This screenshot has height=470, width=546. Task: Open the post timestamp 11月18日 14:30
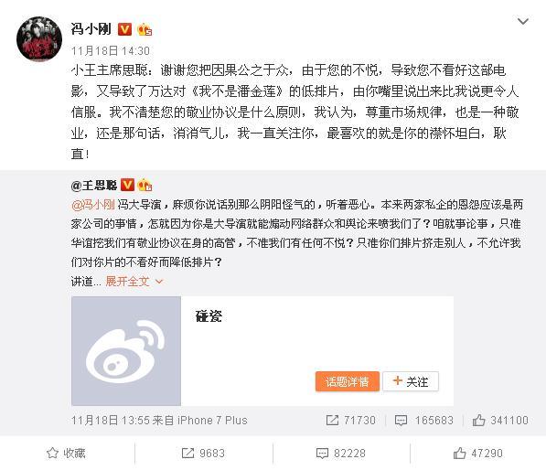coord(111,51)
